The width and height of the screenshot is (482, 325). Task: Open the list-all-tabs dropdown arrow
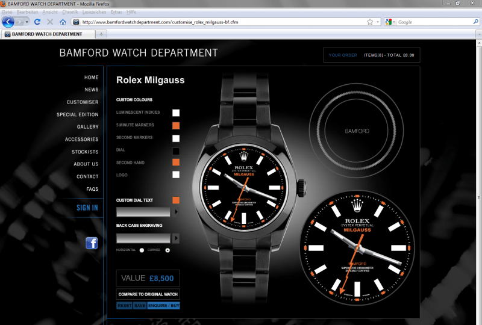(x=478, y=34)
